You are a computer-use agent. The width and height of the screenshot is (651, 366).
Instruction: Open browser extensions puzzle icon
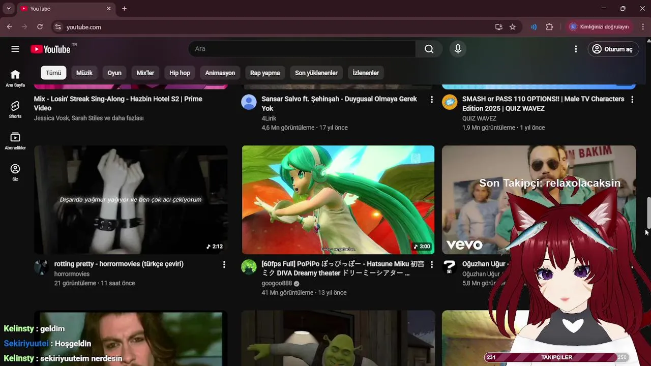(x=549, y=27)
